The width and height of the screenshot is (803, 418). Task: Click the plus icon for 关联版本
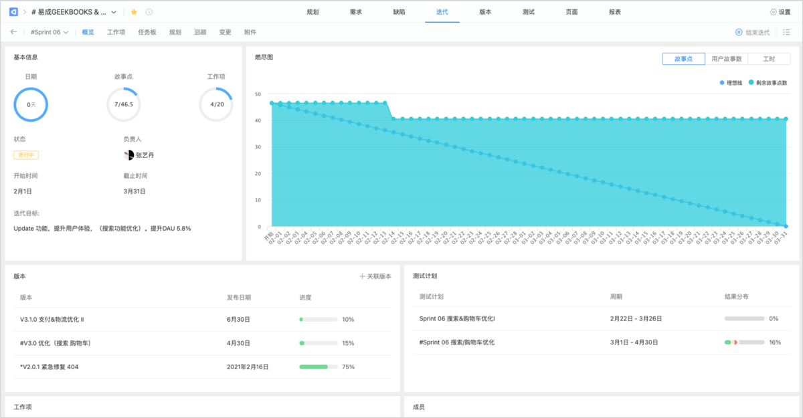pos(362,276)
